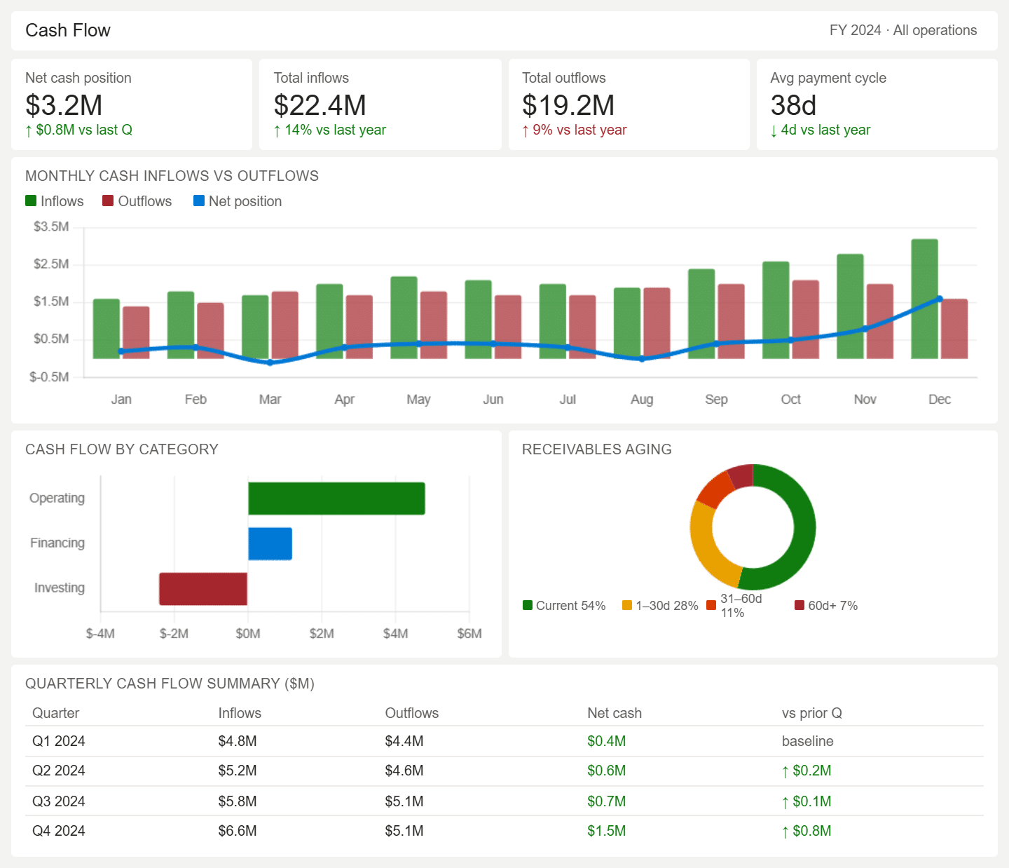Select the green September inflows bar
Viewport: 1009px width, 868px height.
tap(701, 314)
